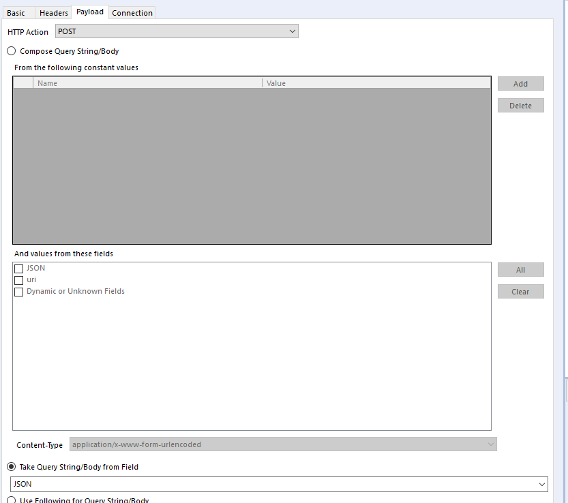This screenshot has width=568, height=503.
Task: Click the All button to select fields
Action: click(x=520, y=269)
